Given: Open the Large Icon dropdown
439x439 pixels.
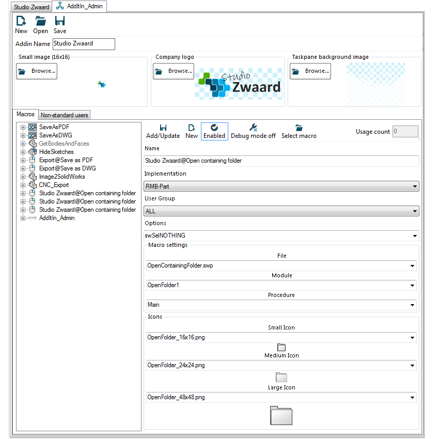Looking at the screenshot, I should point(281,397).
